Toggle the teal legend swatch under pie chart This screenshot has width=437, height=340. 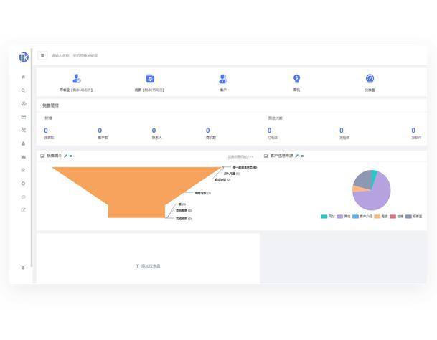(x=324, y=216)
